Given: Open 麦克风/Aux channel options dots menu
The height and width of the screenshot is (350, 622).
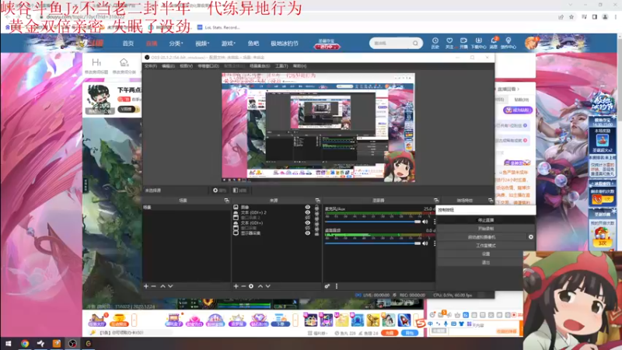Looking at the screenshot, I should click(x=434, y=222).
